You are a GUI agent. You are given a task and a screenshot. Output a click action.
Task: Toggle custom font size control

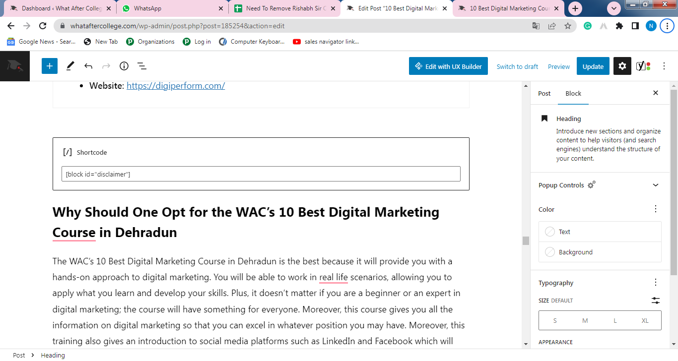[x=656, y=301]
